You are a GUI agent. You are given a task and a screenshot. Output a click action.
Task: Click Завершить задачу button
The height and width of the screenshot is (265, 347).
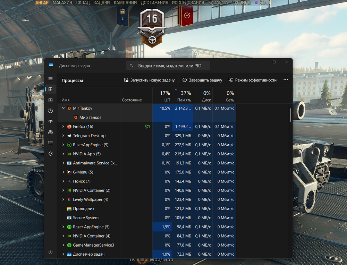(202, 80)
